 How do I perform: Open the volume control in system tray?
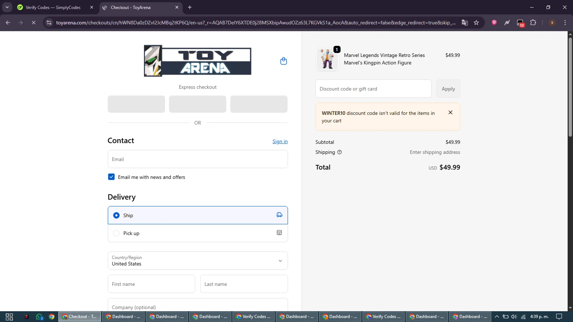pos(514,317)
